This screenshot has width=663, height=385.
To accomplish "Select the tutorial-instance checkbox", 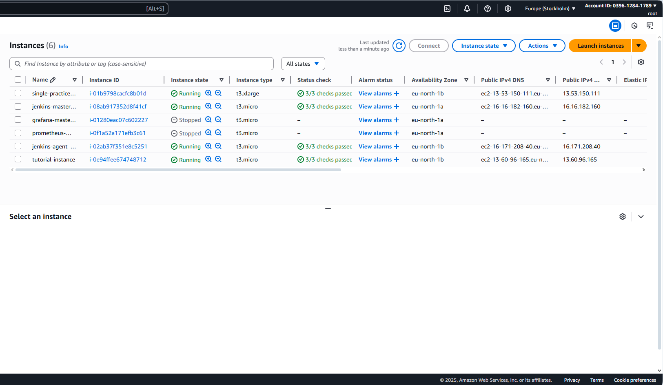I will tap(18, 159).
